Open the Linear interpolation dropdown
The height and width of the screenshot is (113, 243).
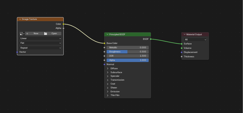(40, 38)
